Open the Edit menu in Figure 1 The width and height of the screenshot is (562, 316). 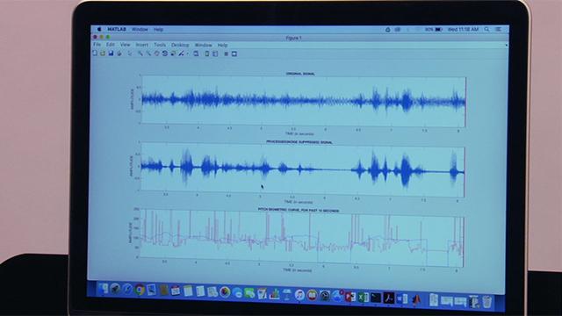[110, 45]
